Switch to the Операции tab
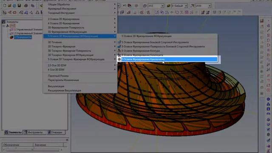The width and height of the screenshot is (272, 153). 56,132
